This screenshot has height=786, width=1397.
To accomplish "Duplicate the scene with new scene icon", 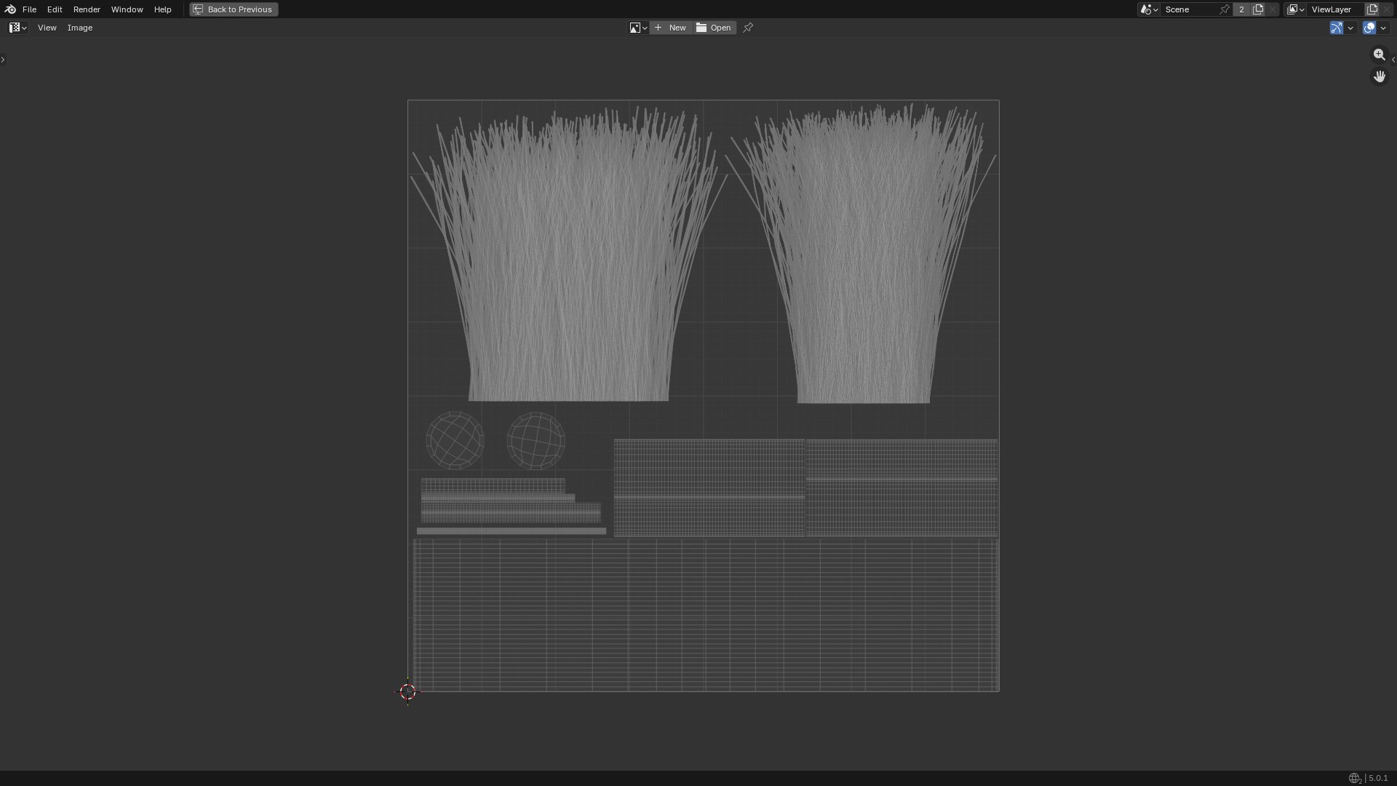I will pyautogui.click(x=1258, y=9).
